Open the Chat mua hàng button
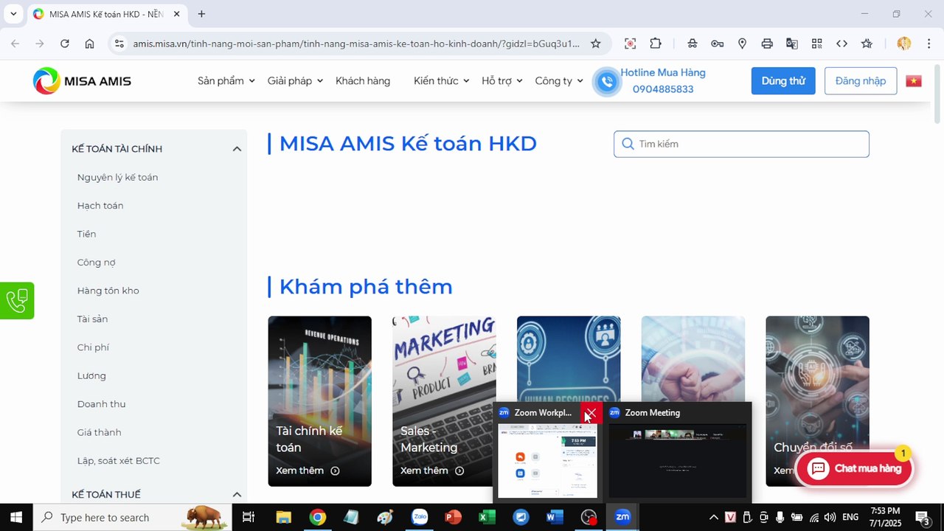944x531 pixels. click(855, 468)
